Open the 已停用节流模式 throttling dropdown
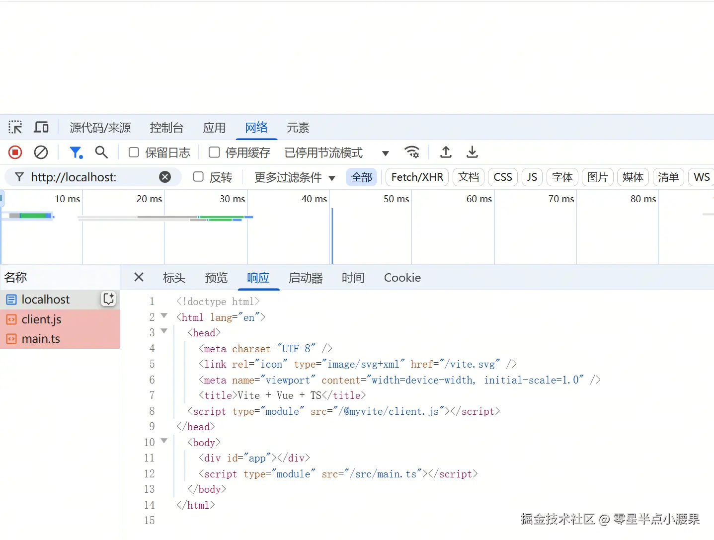 (337, 153)
